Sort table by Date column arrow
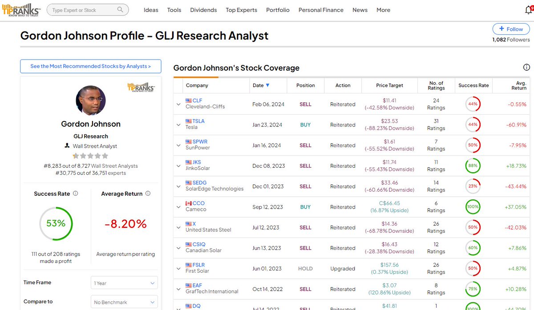Image resolution: width=534 pixels, height=310 pixels. tap(267, 85)
